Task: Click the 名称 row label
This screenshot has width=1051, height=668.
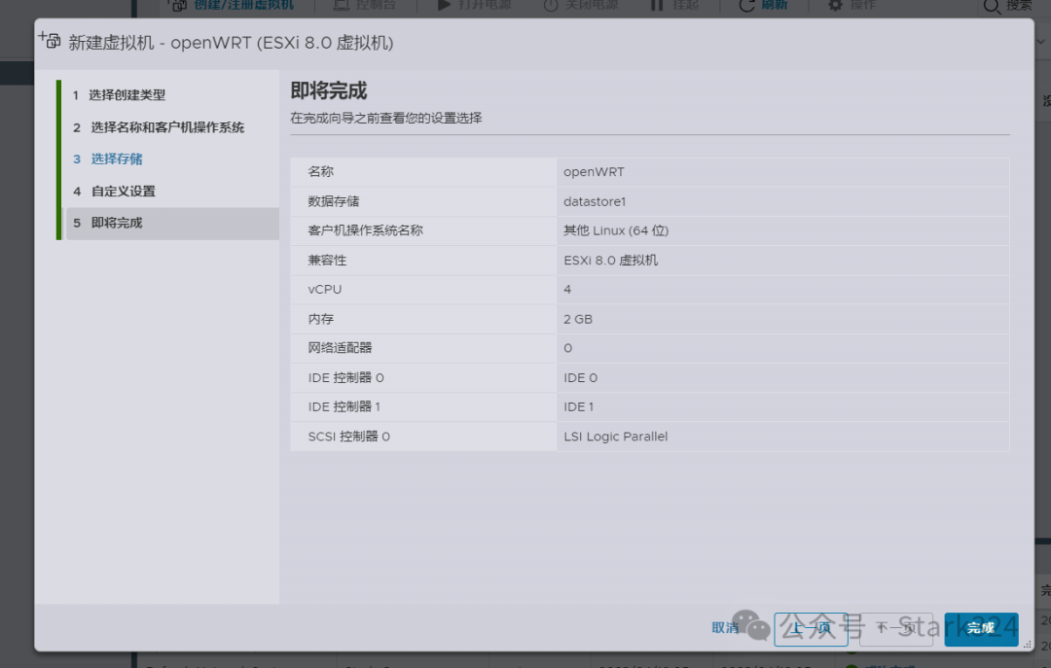Action: (x=320, y=171)
